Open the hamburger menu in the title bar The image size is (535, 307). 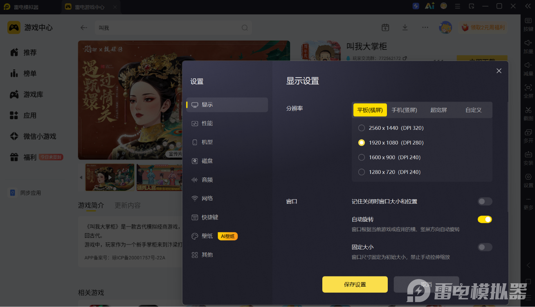tap(458, 6)
